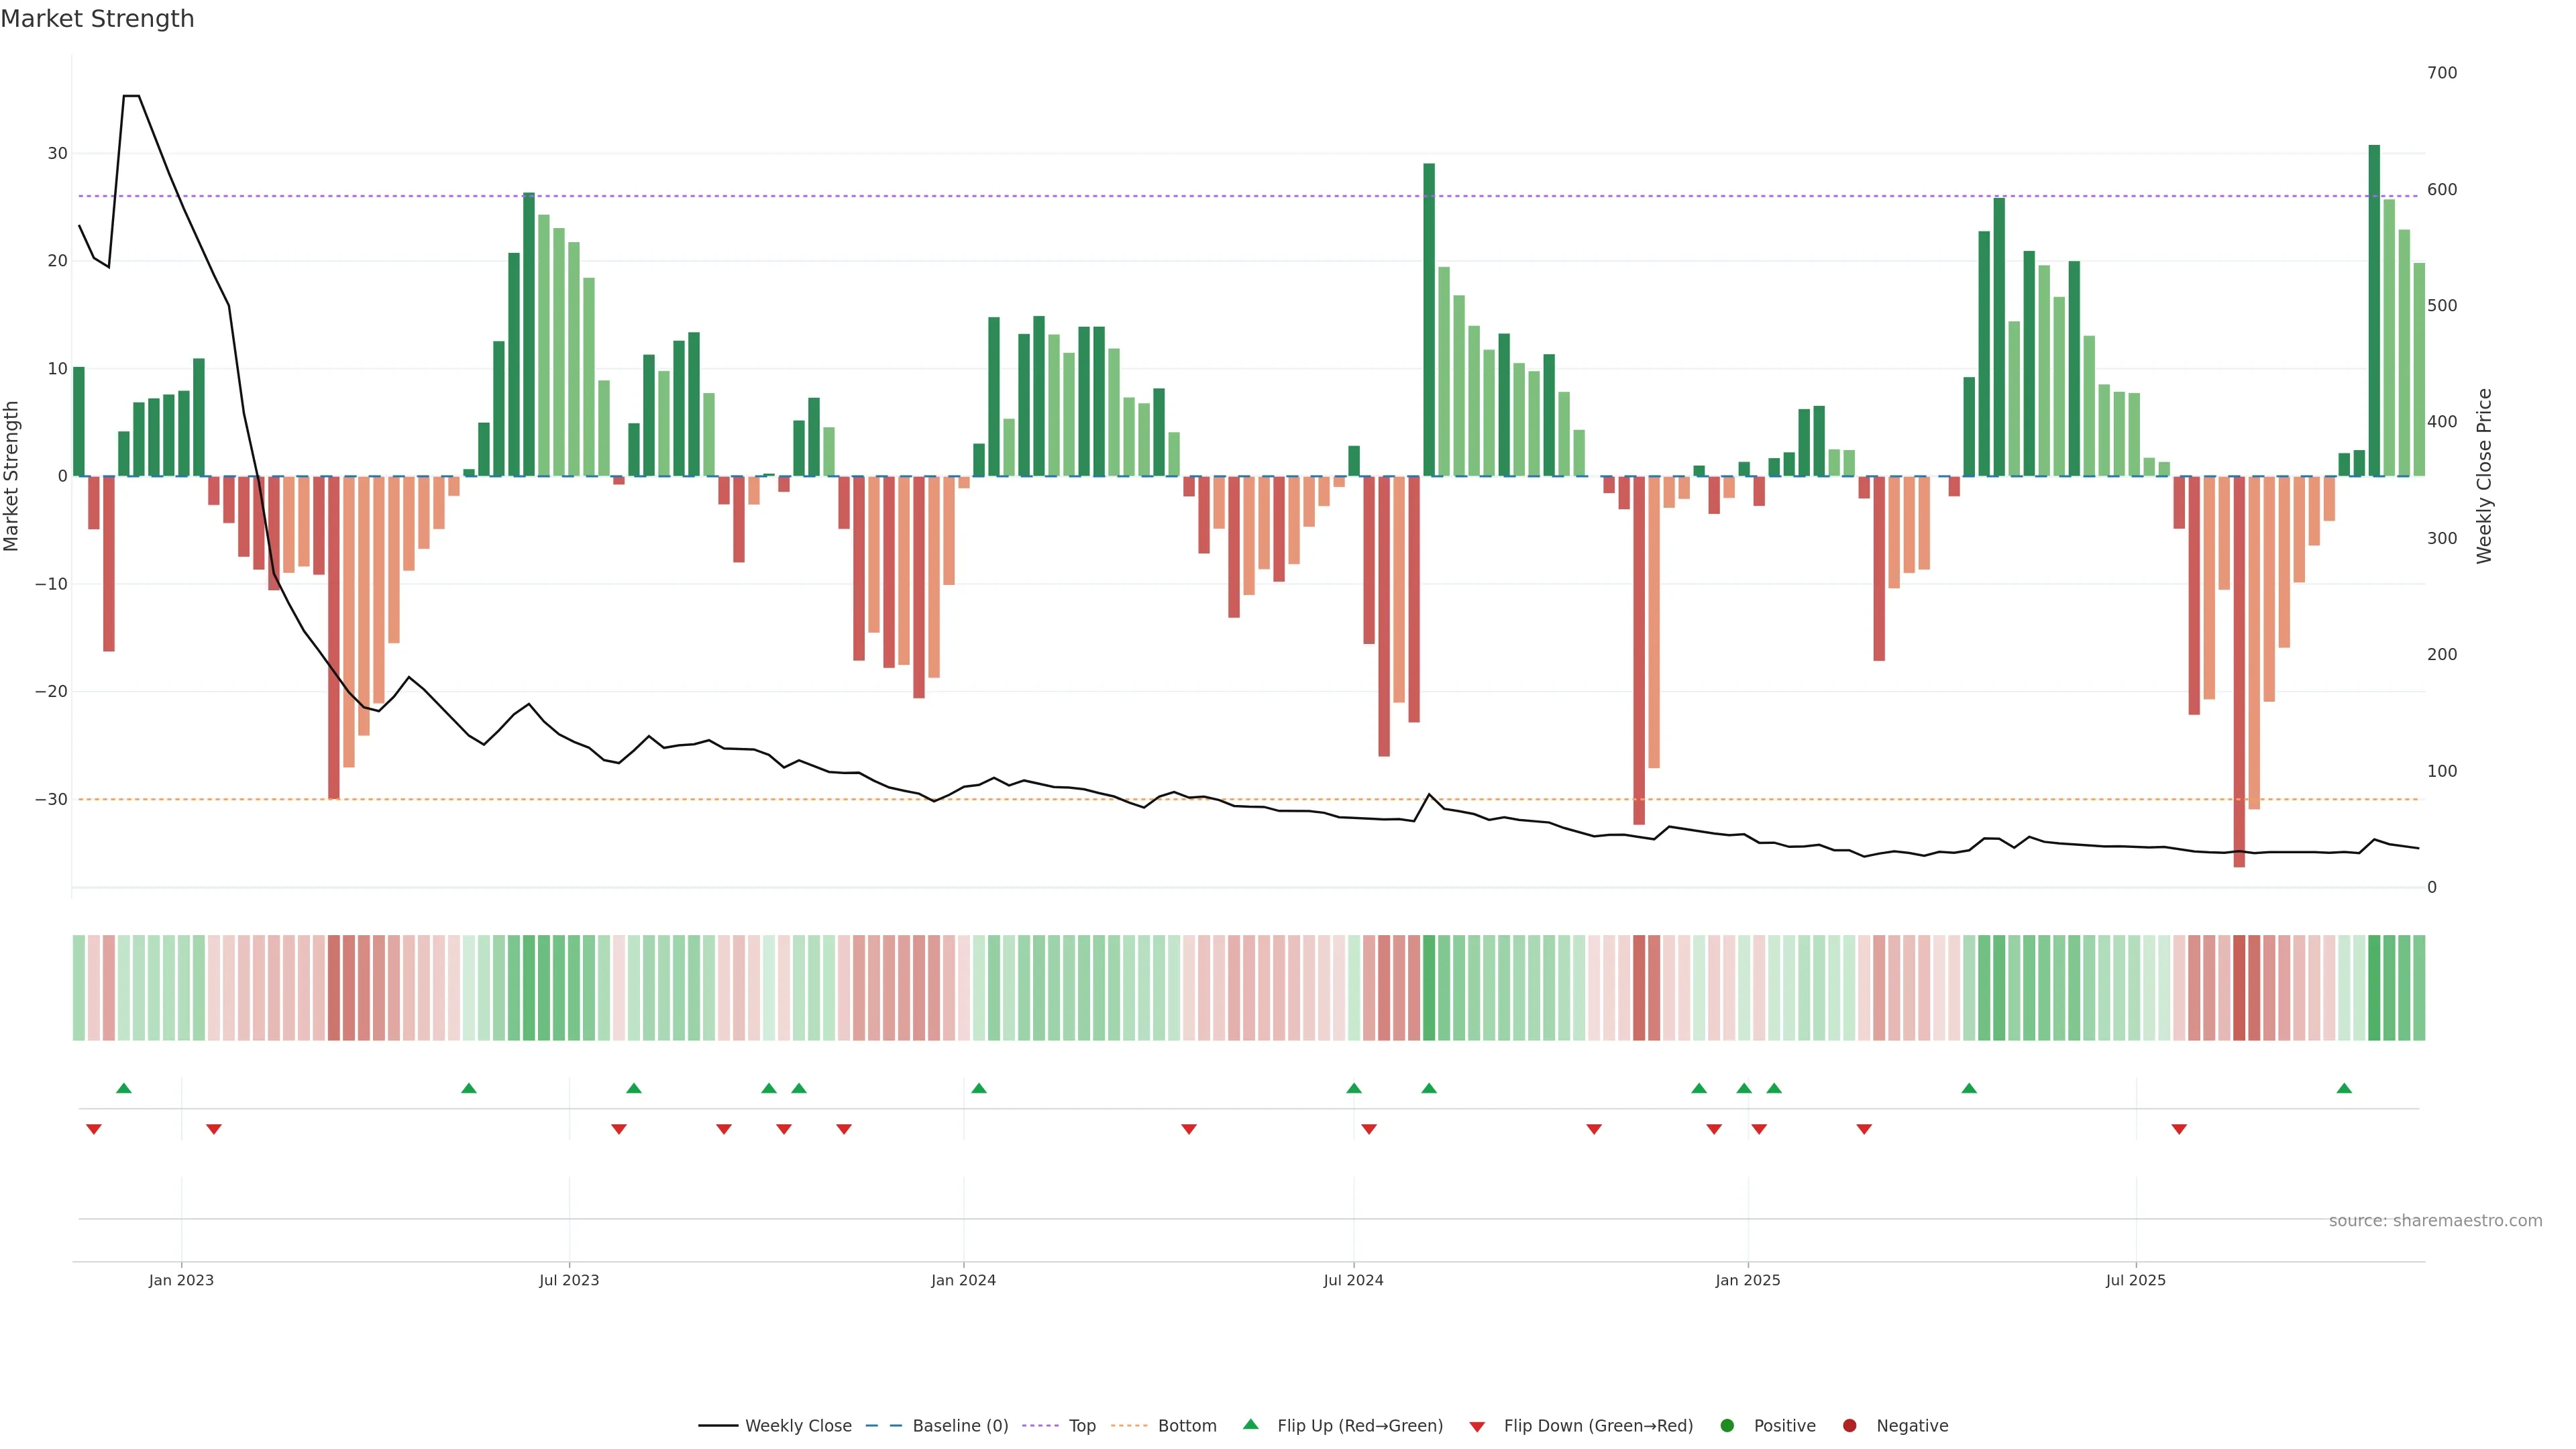Click the leftmost green flip-up triangle marker
2576x1449 pixels.
click(x=124, y=1088)
